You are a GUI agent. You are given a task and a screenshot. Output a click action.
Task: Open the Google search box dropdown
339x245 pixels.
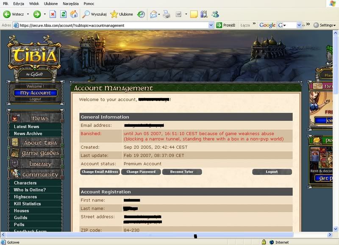pyautogui.click(x=299, y=25)
